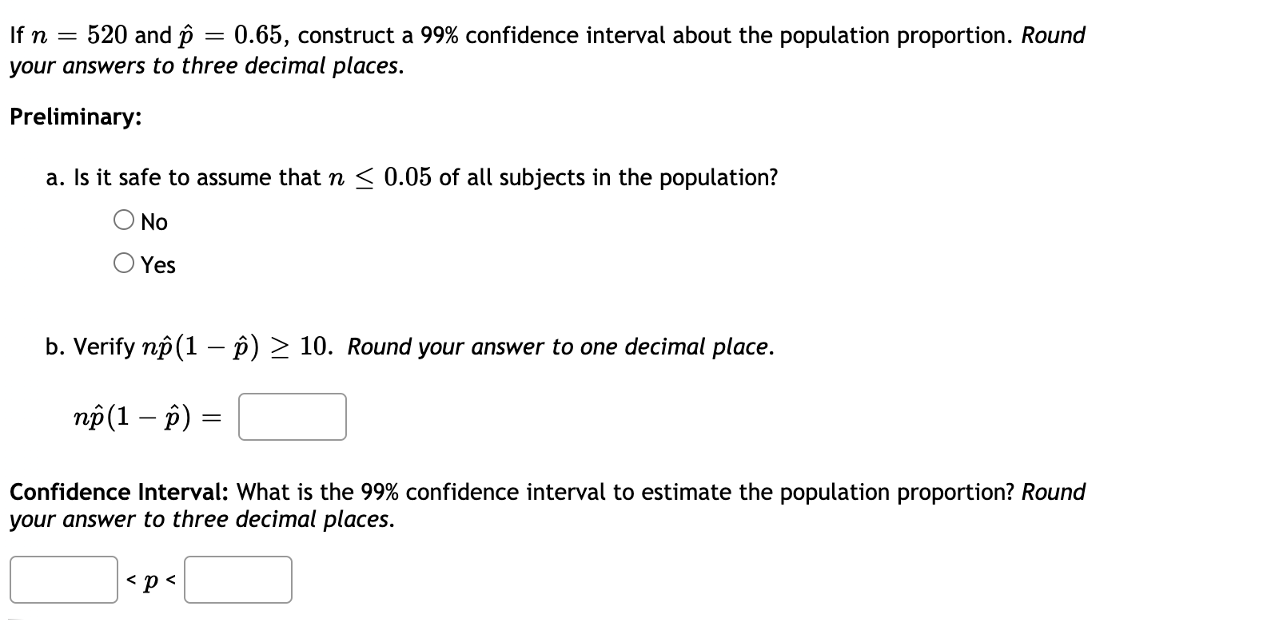The height and width of the screenshot is (634, 1263).
Task: Click the circle beside No
Action: tap(124, 221)
